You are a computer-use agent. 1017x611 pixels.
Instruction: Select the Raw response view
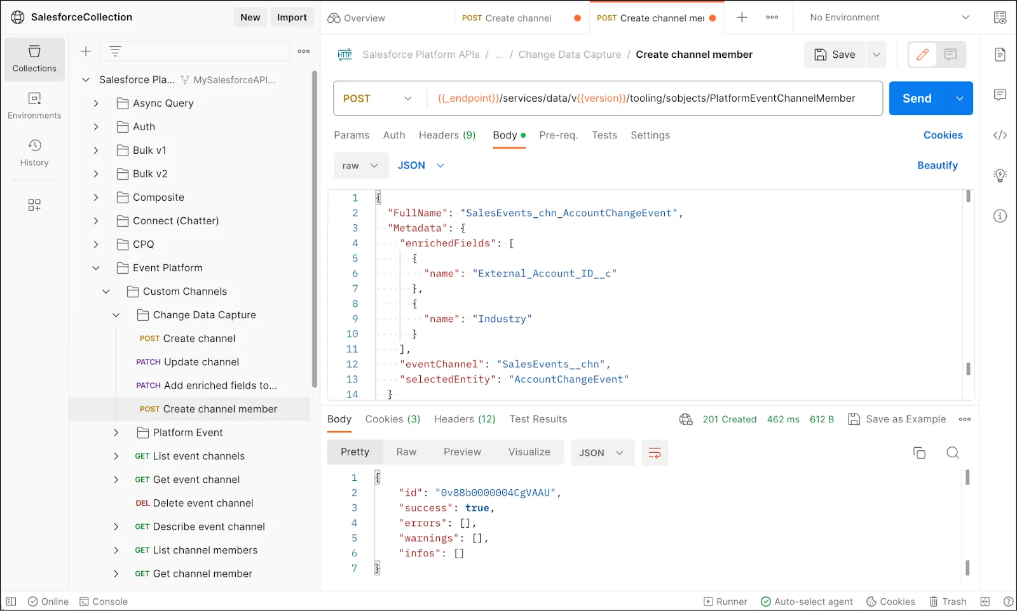point(406,452)
